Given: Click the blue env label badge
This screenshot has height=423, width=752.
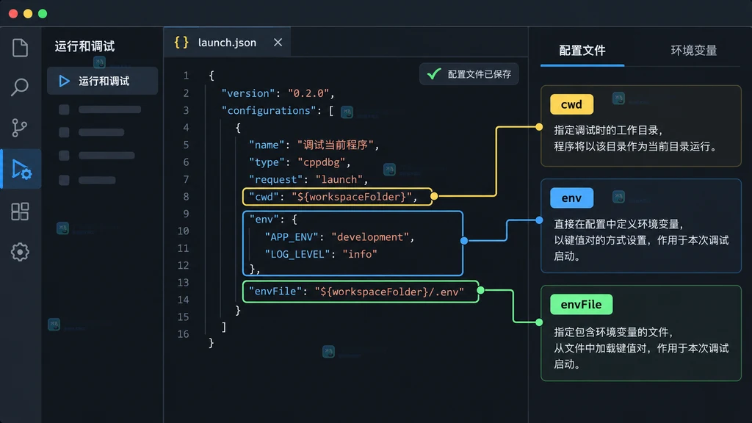Looking at the screenshot, I should click(571, 198).
